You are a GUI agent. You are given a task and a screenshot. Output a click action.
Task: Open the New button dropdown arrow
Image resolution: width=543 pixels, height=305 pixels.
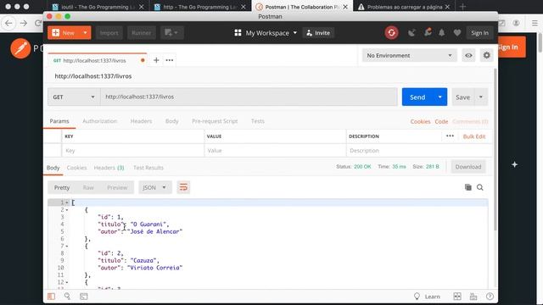coord(85,33)
